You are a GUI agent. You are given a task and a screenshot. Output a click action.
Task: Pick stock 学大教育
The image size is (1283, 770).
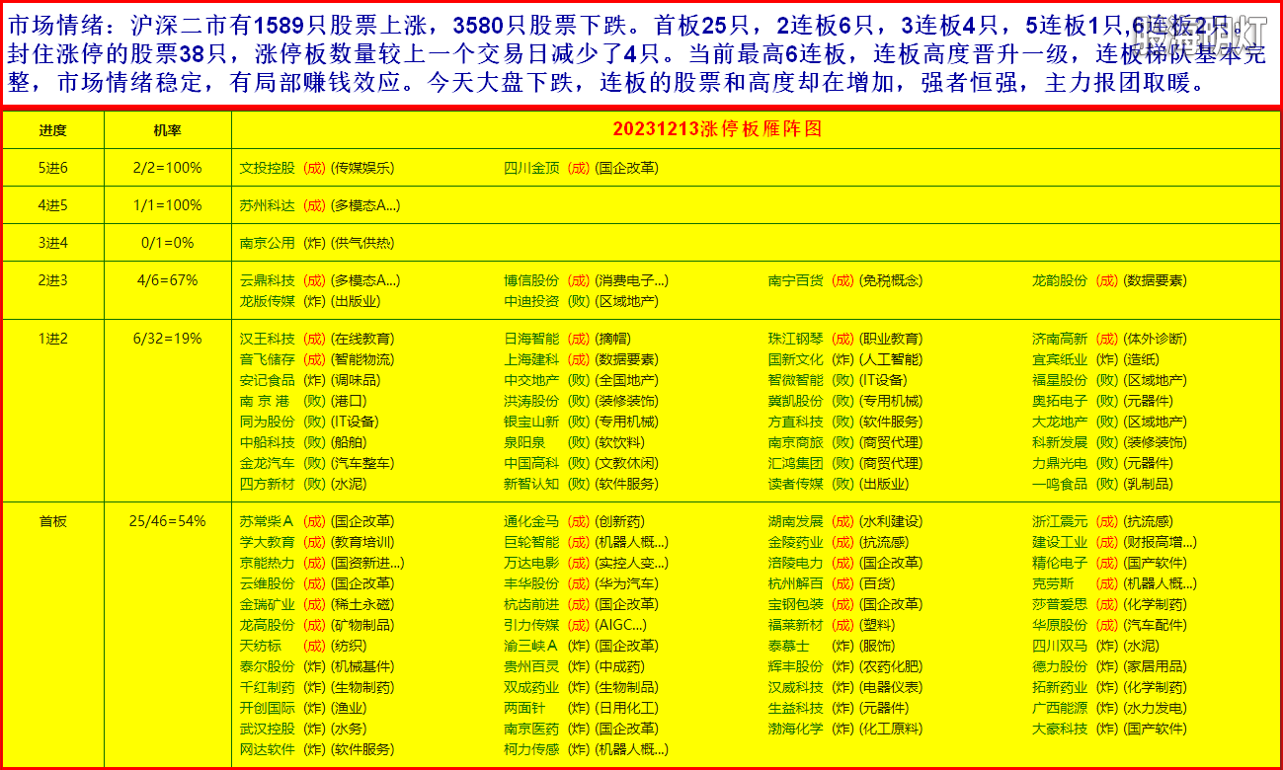coord(267,542)
